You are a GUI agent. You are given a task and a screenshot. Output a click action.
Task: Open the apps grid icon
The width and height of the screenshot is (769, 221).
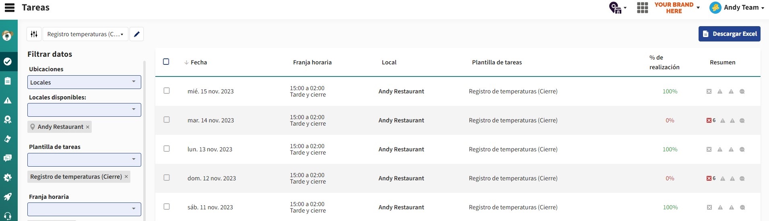643,8
